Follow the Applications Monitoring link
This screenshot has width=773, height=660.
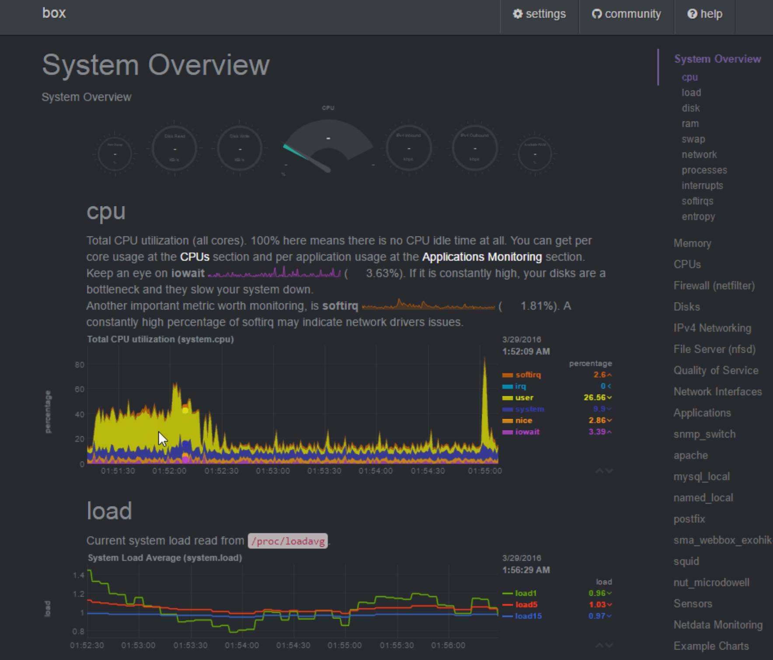coord(482,257)
